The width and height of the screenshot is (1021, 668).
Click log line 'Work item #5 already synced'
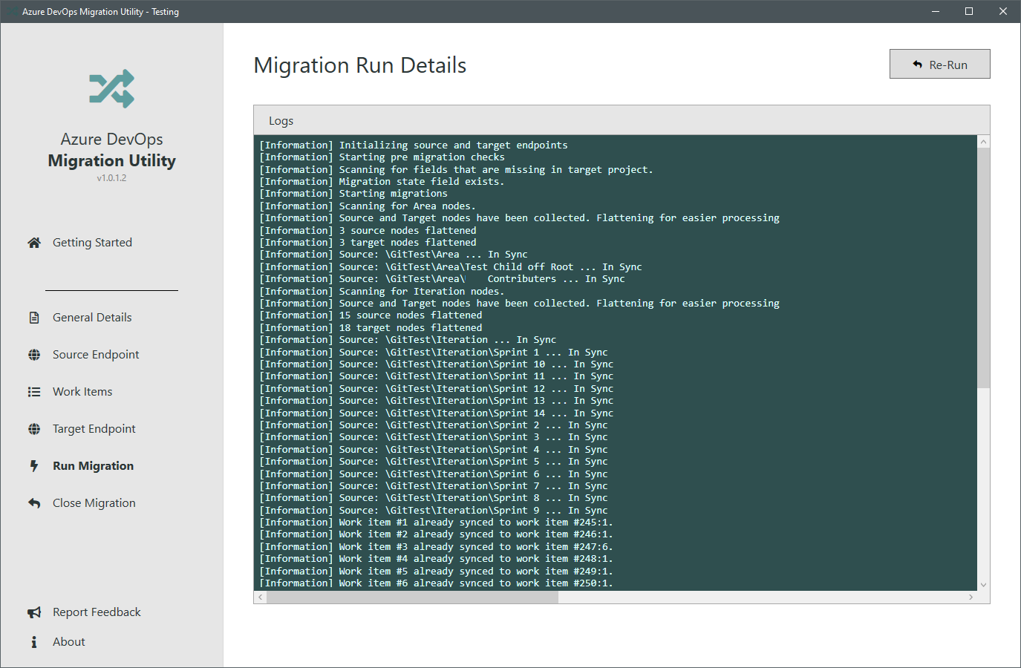pos(436,572)
